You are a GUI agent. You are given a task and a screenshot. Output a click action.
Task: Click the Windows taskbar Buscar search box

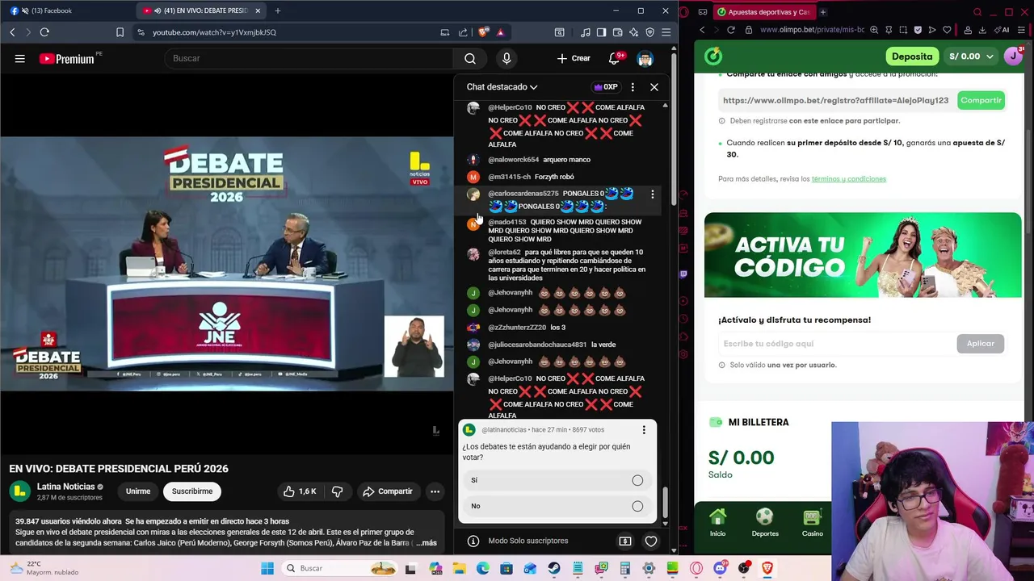pos(339,568)
